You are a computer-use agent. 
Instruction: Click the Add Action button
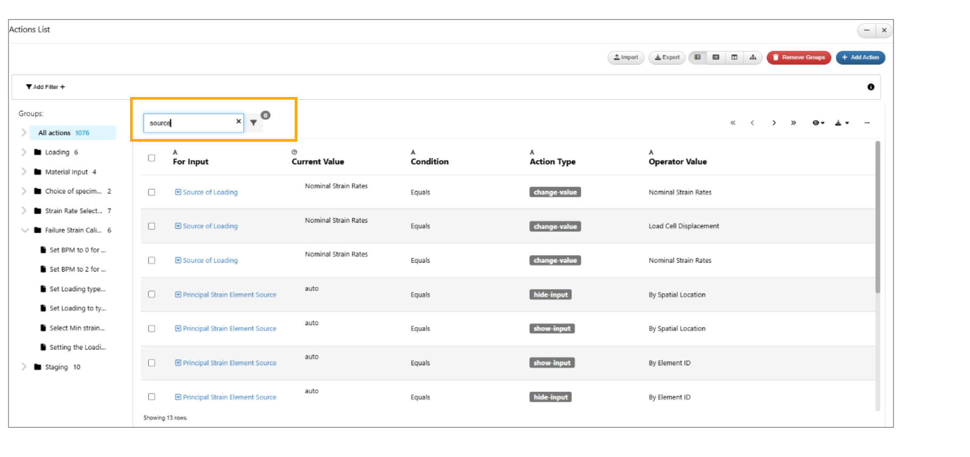pyautogui.click(x=860, y=58)
